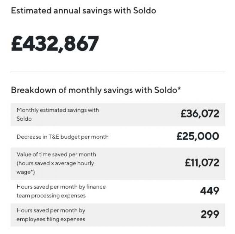Image resolution: width=235 pixels, height=234 pixels.
Task: Click the "(hours saved x average hourly" formula text
Action: coord(55,163)
